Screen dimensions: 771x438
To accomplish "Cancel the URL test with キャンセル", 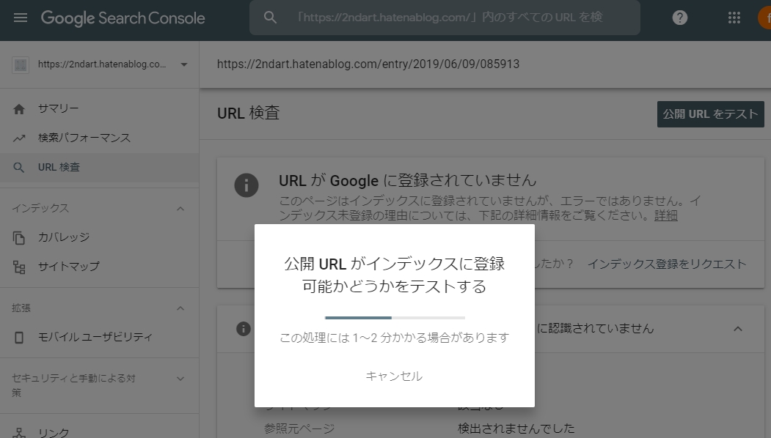I will pos(393,376).
